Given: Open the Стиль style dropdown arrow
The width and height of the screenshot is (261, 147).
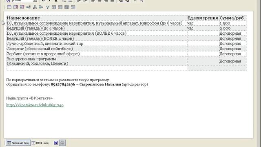Looking at the screenshot, I should tap(35, 1).
